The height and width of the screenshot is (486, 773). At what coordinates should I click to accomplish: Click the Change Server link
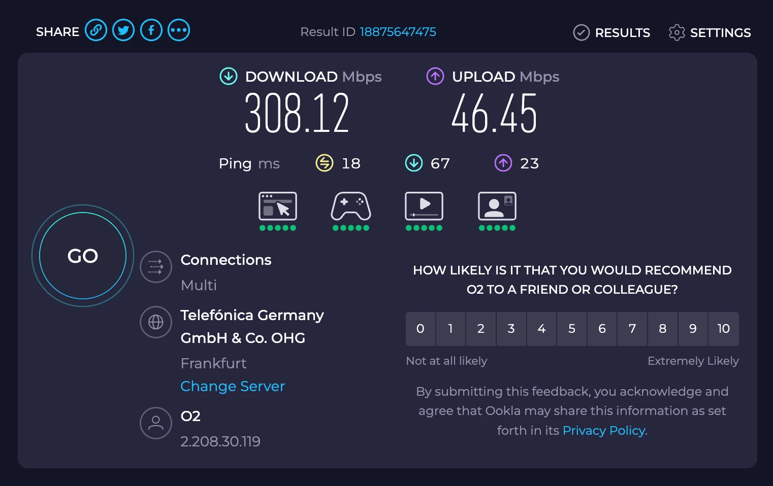(233, 387)
